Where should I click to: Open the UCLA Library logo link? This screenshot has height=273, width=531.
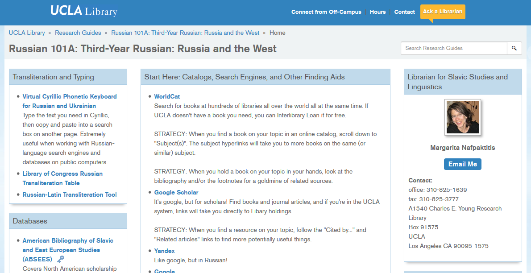tap(83, 11)
